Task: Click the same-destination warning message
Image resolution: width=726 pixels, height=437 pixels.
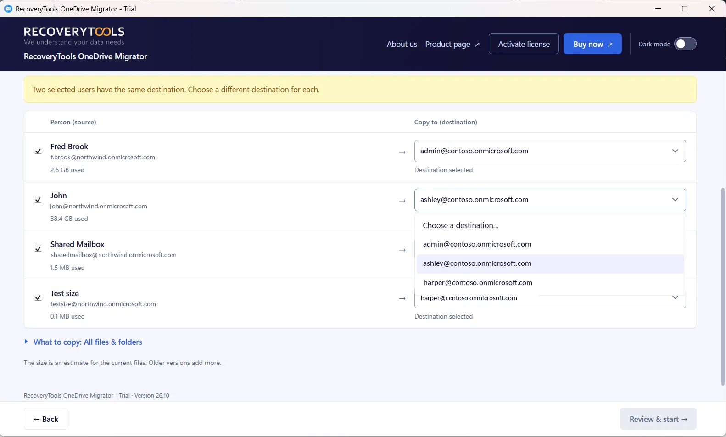Action: point(360,90)
